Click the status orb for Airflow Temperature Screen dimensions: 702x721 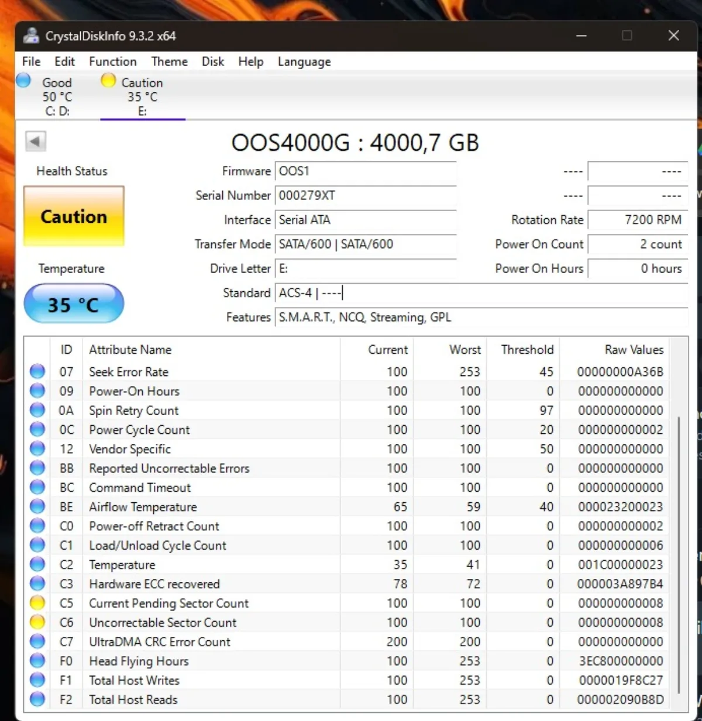pos(37,506)
